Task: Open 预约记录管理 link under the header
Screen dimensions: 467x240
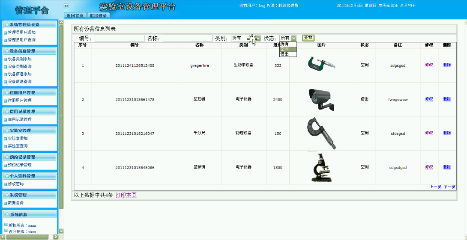Action: [x=20, y=165]
